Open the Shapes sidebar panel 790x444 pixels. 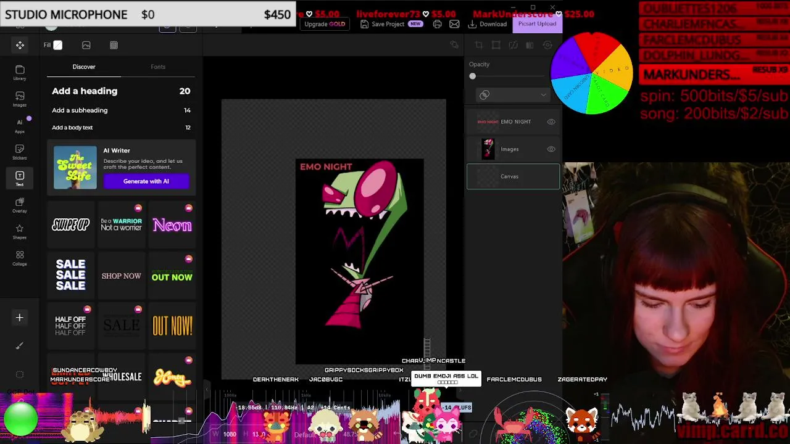click(20, 232)
